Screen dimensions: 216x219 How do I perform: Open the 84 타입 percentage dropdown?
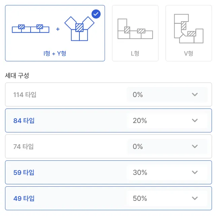(x=167, y=121)
